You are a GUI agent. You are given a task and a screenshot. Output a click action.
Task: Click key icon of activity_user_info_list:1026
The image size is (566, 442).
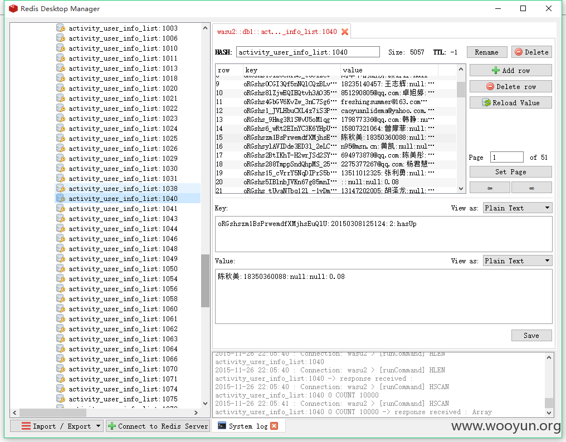pos(61,148)
